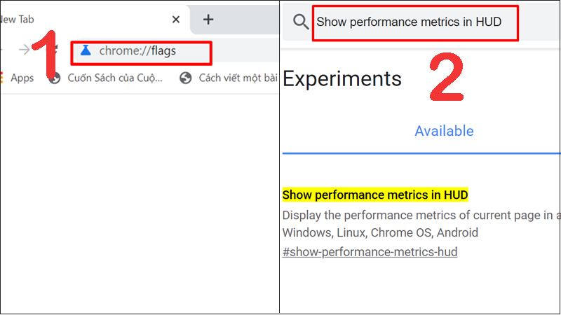The image size is (561, 315).
Task: Open a new tab with plus button
Action: click(x=208, y=19)
